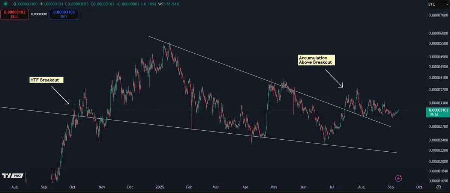Click the Jul label on time axis

tap(332, 187)
